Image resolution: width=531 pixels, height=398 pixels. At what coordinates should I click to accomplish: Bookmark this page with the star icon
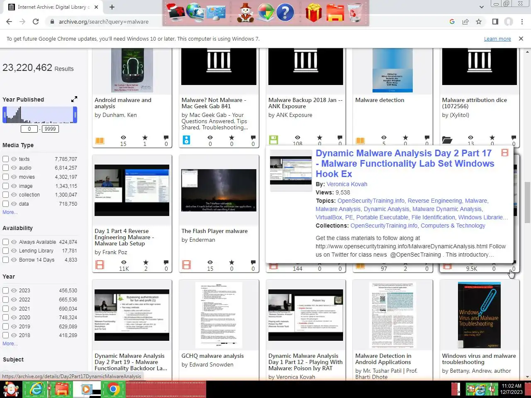point(479,22)
